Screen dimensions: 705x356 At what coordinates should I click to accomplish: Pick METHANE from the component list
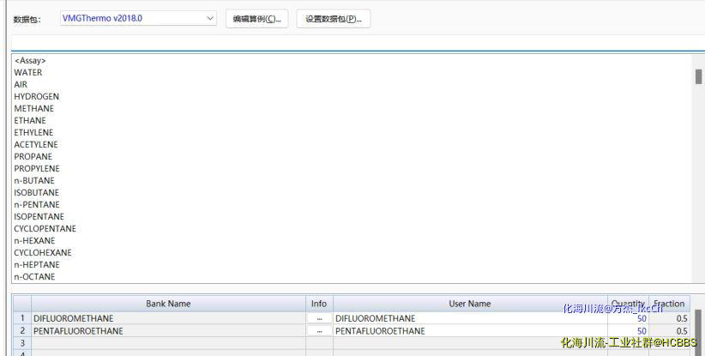33,109
